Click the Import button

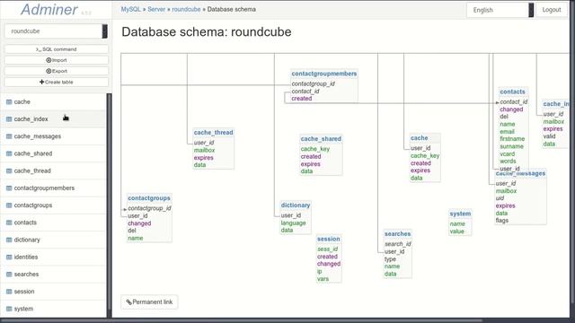coord(56,60)
